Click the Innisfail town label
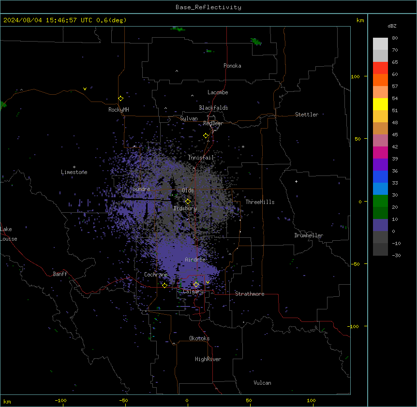The image size is (417, 407). click(201, 158)
